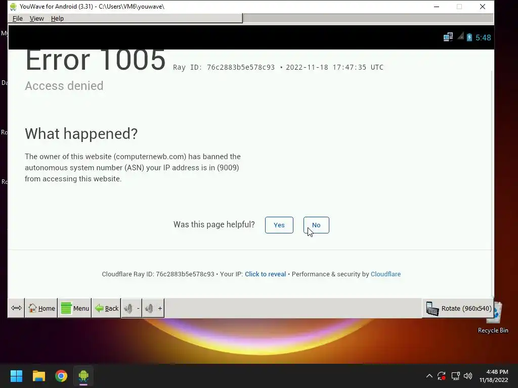Increase the emulator volume
This screenshot has height=388, width=518.
(x=153, y=308)
